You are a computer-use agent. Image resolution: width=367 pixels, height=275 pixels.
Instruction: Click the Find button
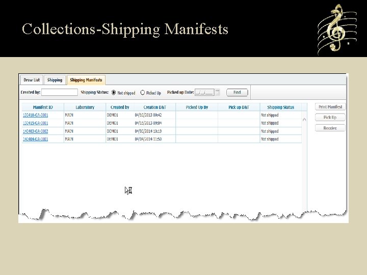[x=237, y=92]
